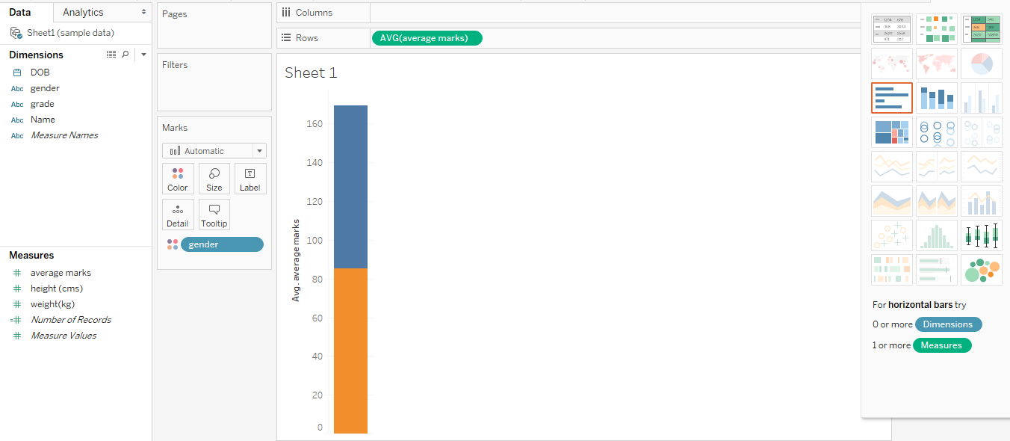Click the orange segment of the bar
This screenshot has width=1010, height=441.
click(350, 351)
